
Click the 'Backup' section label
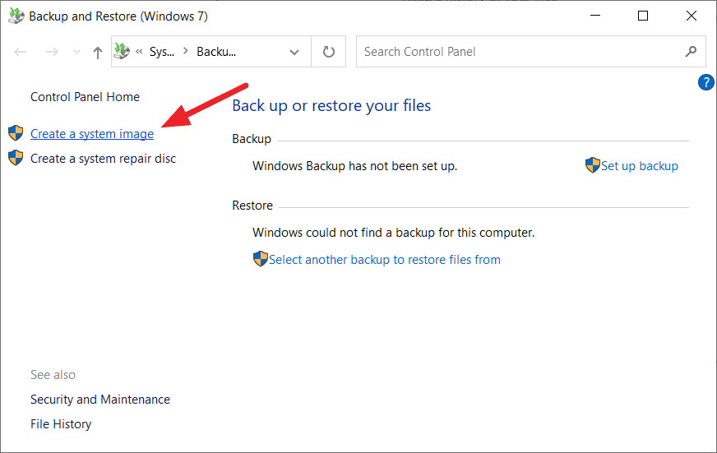(x=252, y=139)
